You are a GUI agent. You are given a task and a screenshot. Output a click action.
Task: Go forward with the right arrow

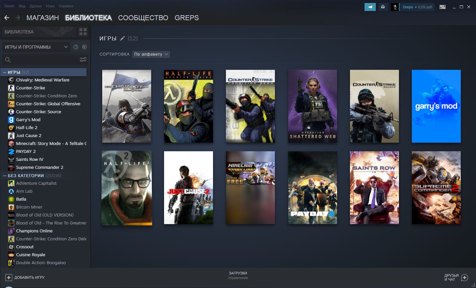(x=18, y=18)
